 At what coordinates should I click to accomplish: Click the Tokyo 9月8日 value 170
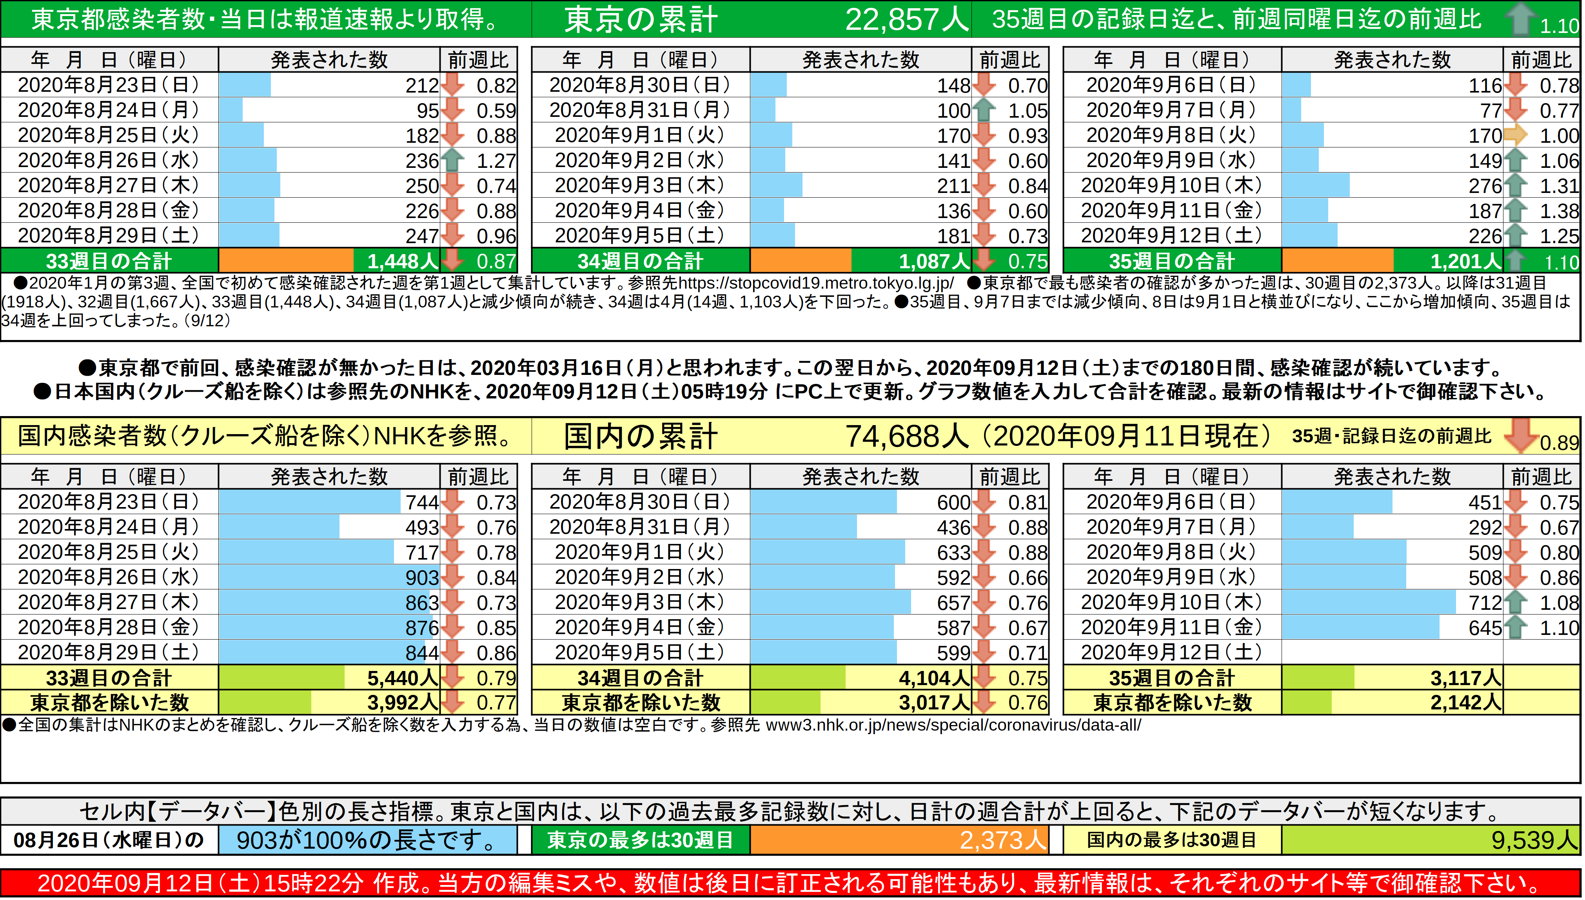click(x=1485, y=135)
